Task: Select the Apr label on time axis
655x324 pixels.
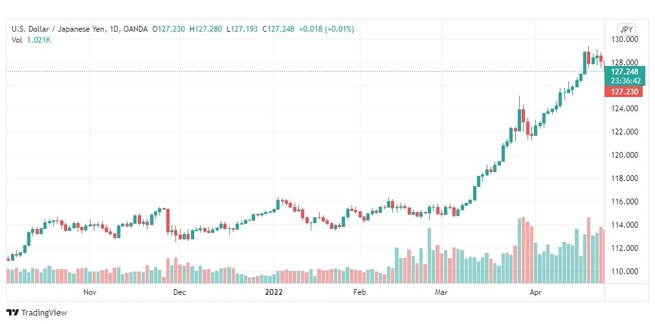Action: [x=536, y=292]
